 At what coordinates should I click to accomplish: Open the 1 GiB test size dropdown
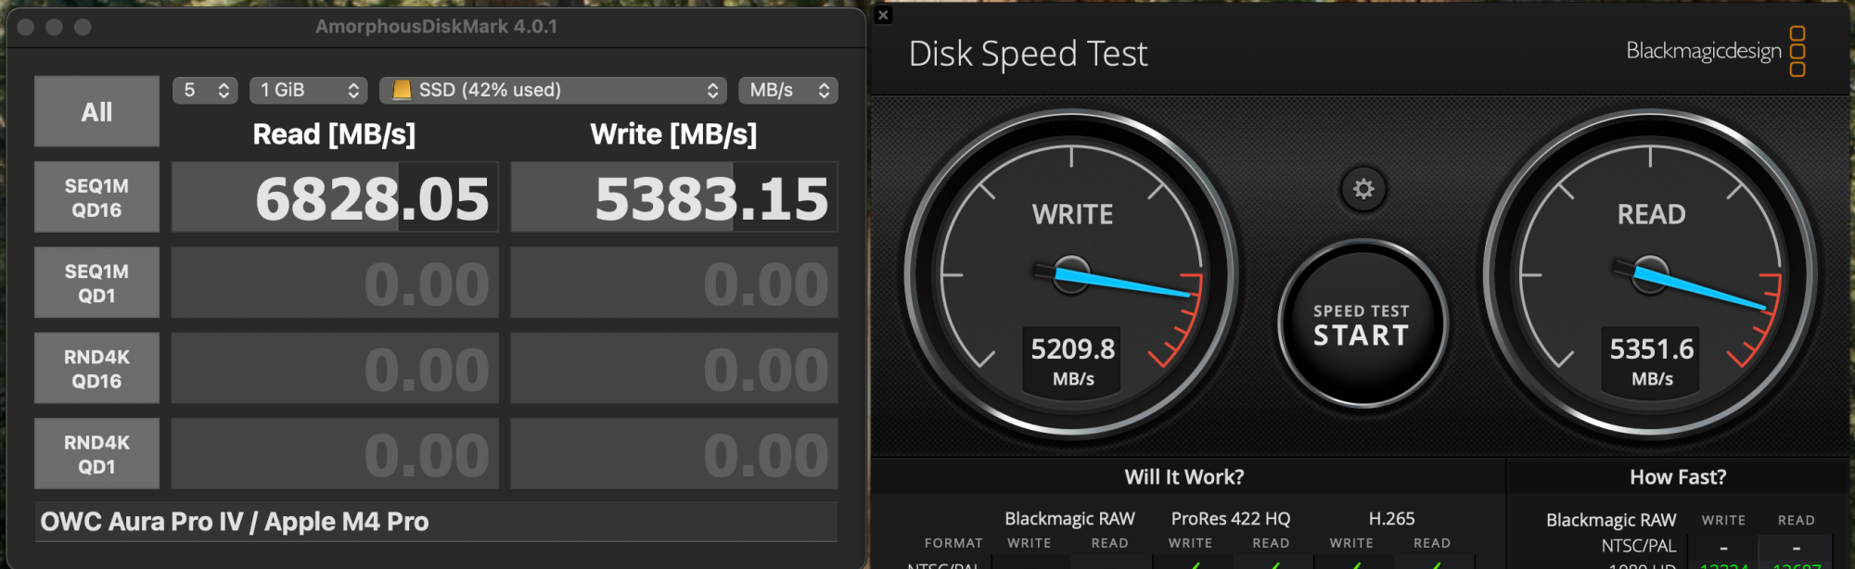click(x=309, y=90)
